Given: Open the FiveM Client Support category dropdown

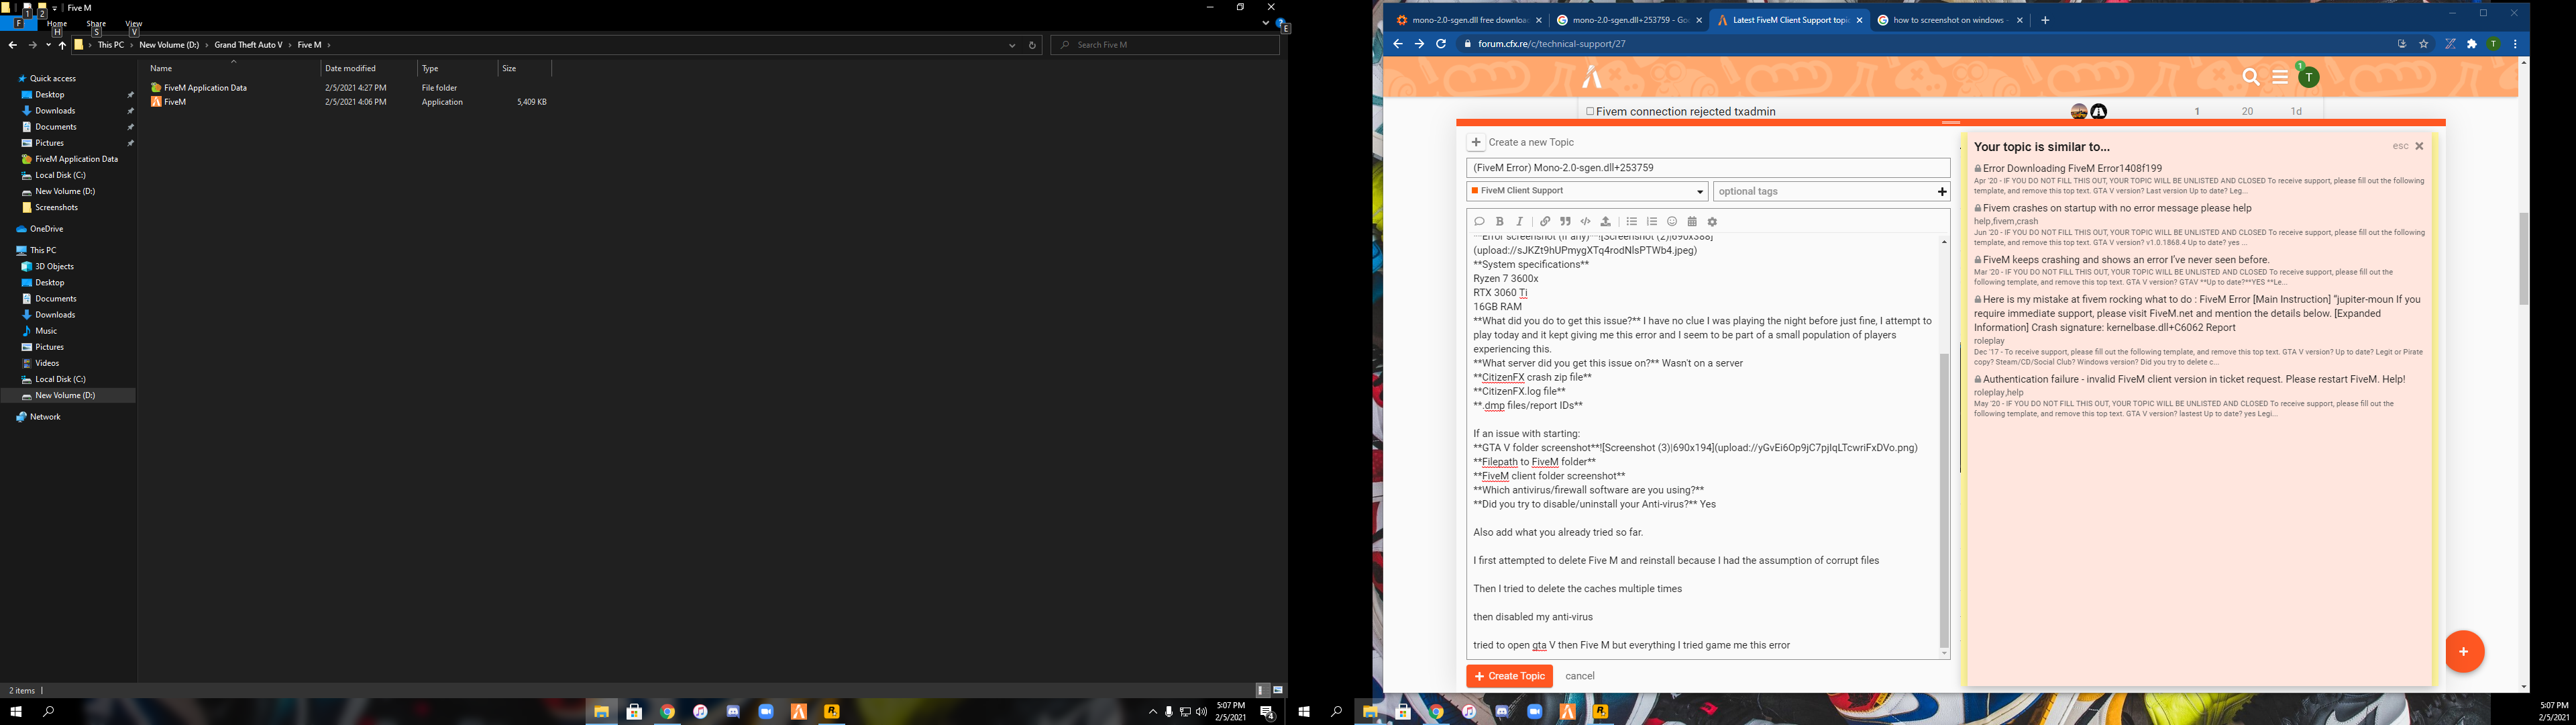Looking at the screenshot, I should pyautogui.click(x=1587, y=191).
